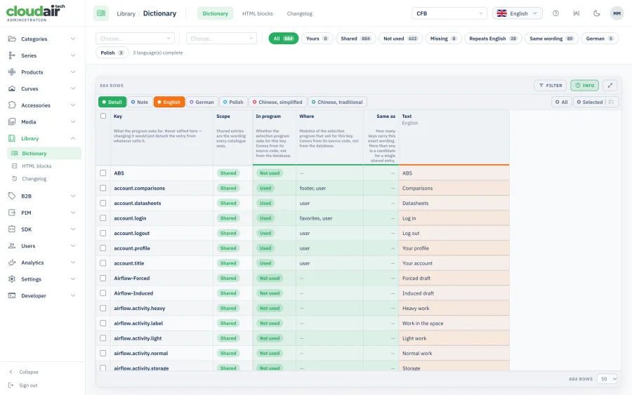
Task: Click the Users people icon
Action: (x=12, y=246)
